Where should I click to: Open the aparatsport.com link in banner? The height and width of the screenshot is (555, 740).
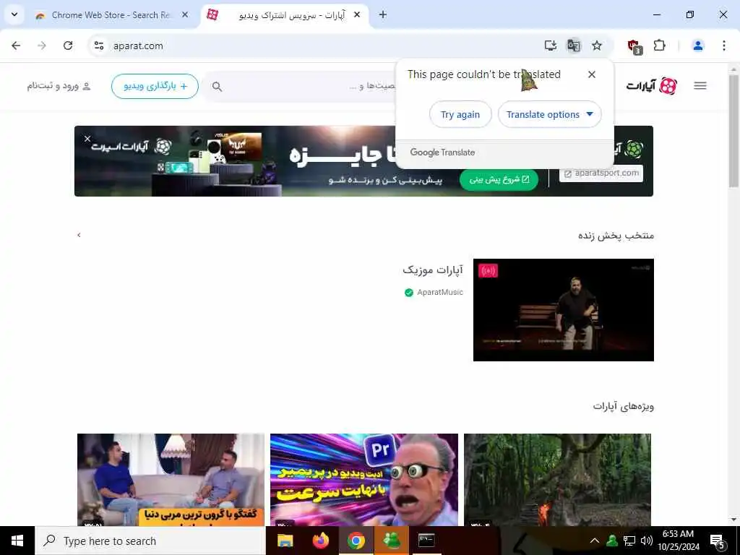tap(601, 173)
